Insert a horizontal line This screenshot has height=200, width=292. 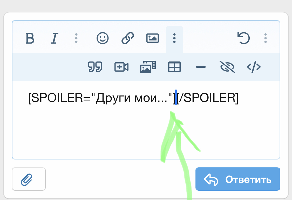(x=201, y=67)
